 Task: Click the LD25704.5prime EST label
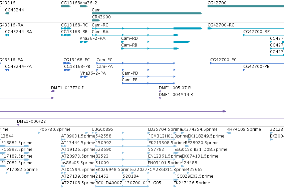tap(165, 129)
